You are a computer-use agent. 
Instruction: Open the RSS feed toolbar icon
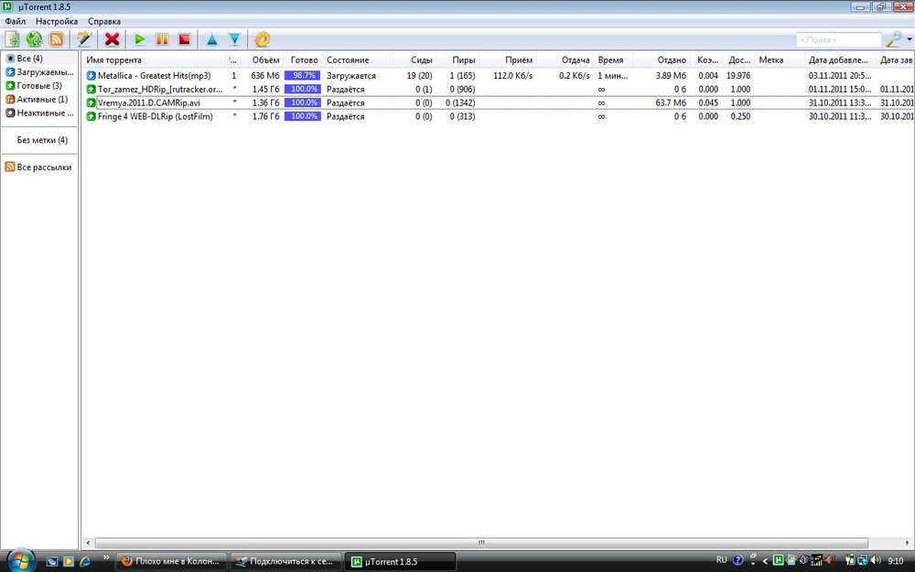(57, 39)
